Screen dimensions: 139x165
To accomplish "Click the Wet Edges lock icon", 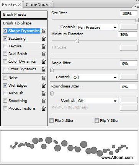I will click(x=44, y=86).
